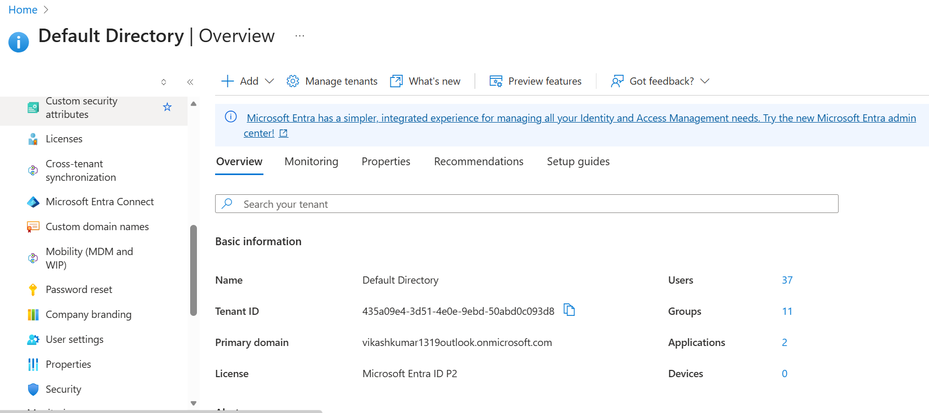
Task: Click the Password reset key icon
Action: 33,289
